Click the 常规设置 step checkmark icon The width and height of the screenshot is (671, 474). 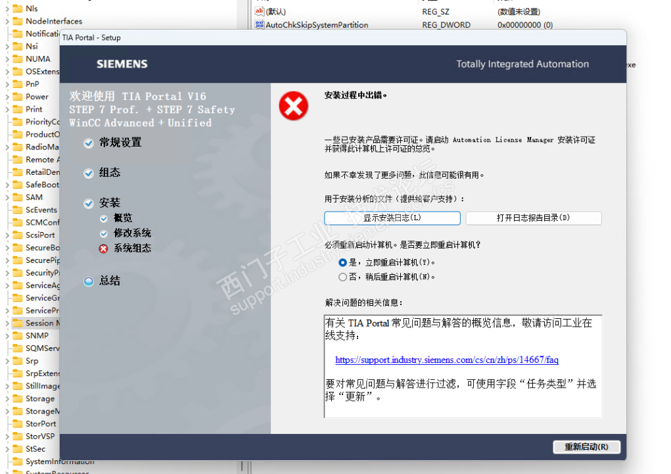[x=89, y=143]
